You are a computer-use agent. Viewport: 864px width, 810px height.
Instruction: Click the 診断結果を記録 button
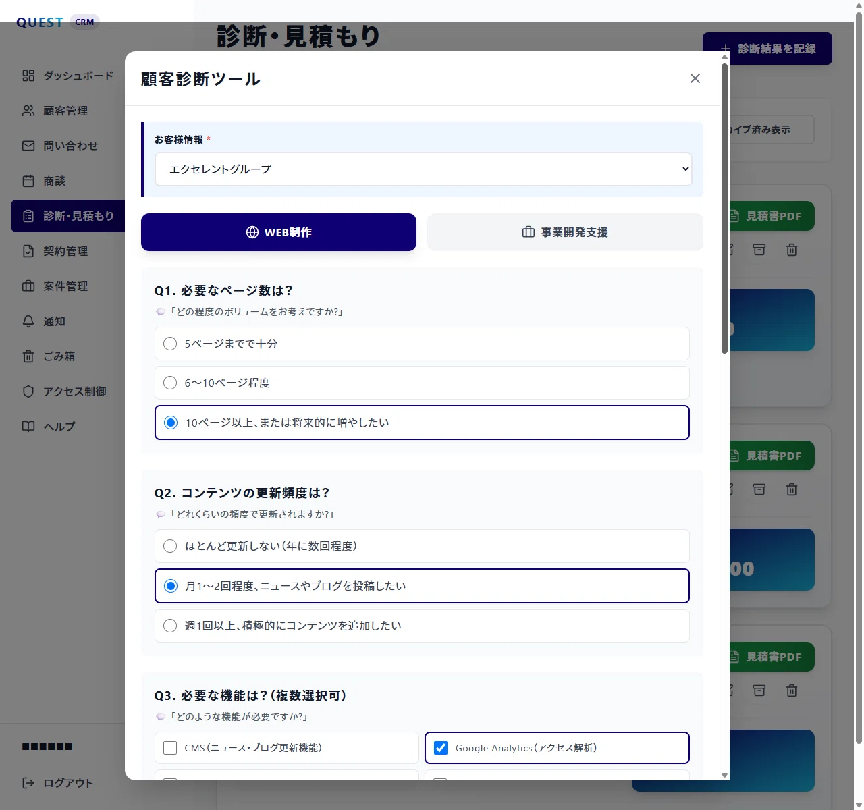click(x=767, y=49)
